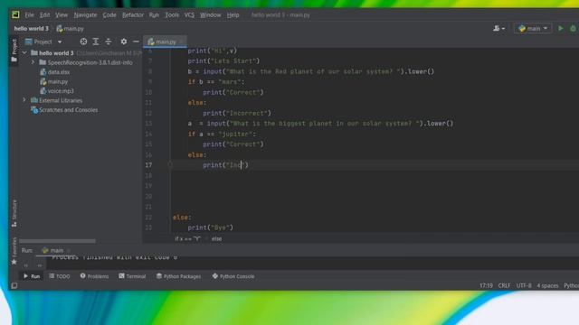The image size is (579, 325).
Task: Open the Tools menu
Action: coord(172,15)
